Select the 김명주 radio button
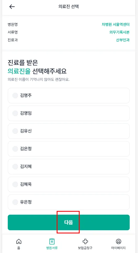 tap(15, 96)
